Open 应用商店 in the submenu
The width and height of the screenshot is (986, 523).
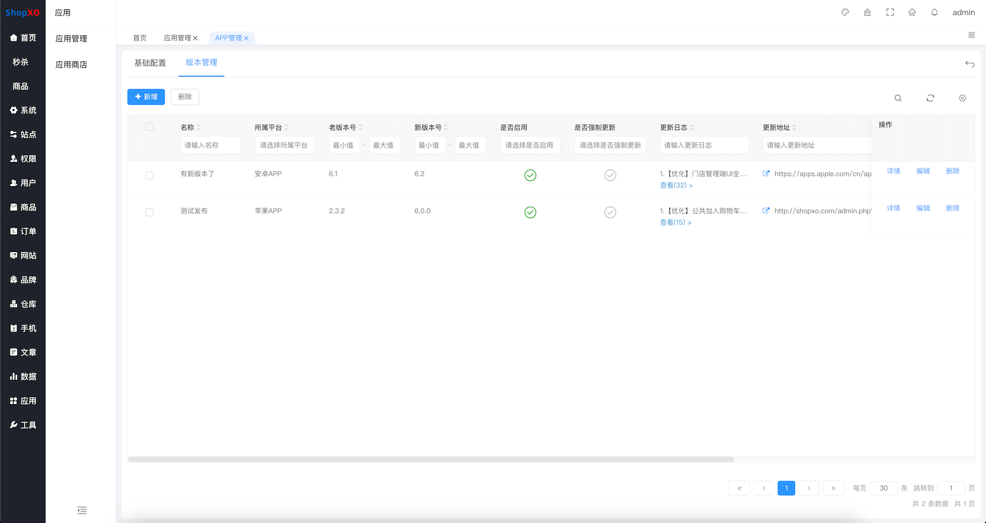click(x=71, y=65)
